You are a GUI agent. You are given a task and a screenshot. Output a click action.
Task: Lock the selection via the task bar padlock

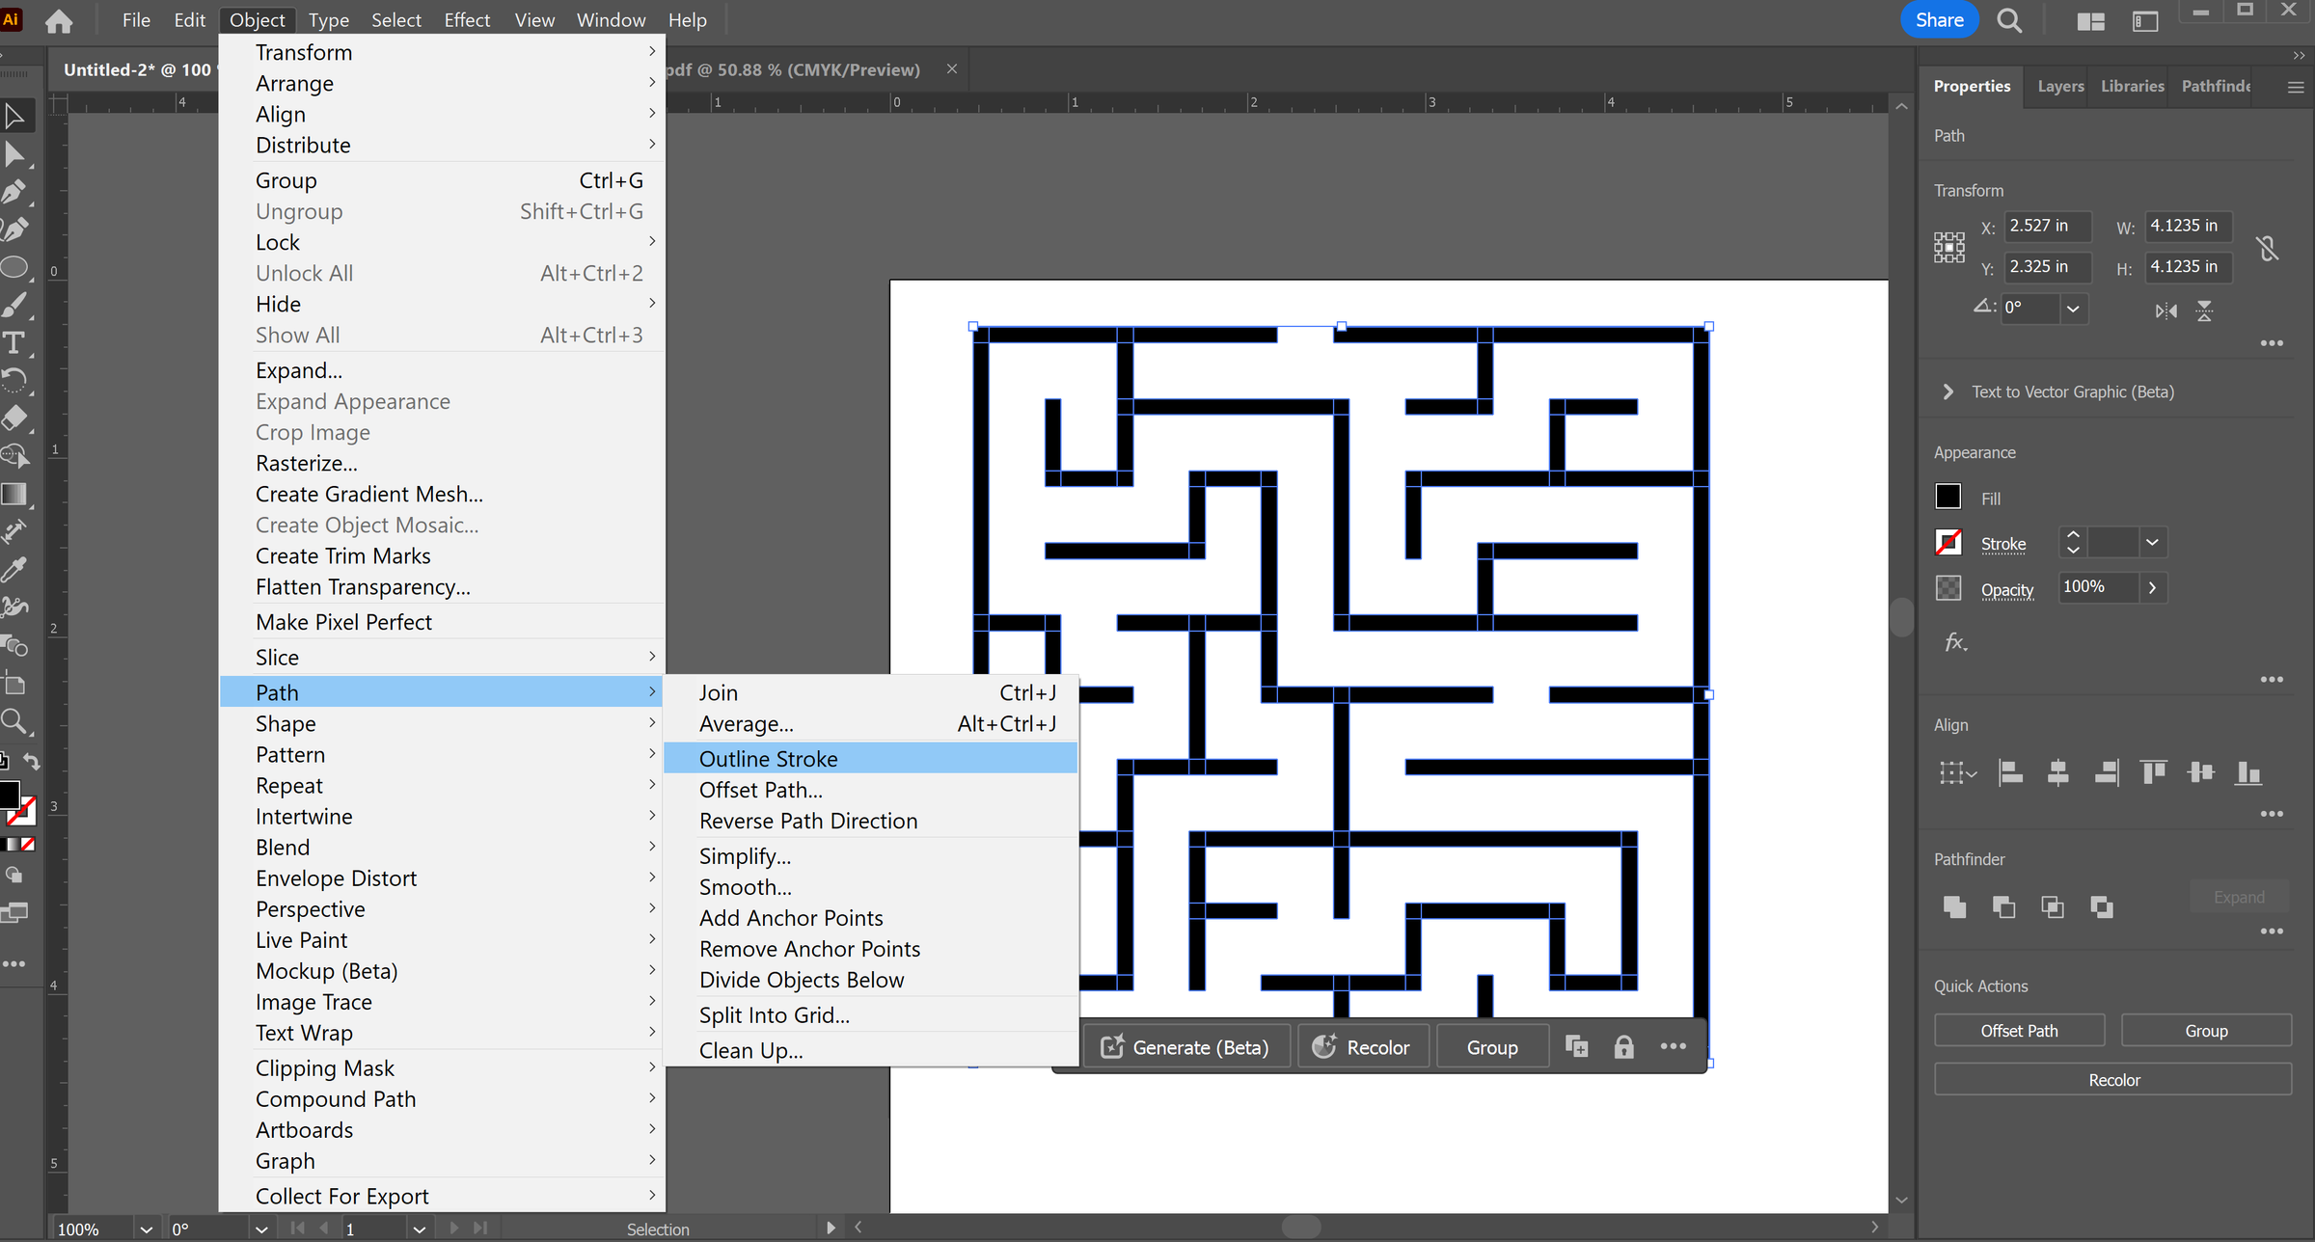coord(1624,1046)
